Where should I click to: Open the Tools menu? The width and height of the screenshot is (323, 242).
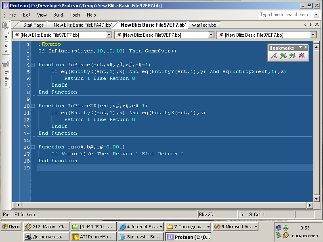[x=75, y=15]
